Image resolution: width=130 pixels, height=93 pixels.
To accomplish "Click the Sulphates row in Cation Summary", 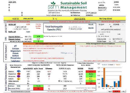I will pos(16,61).
